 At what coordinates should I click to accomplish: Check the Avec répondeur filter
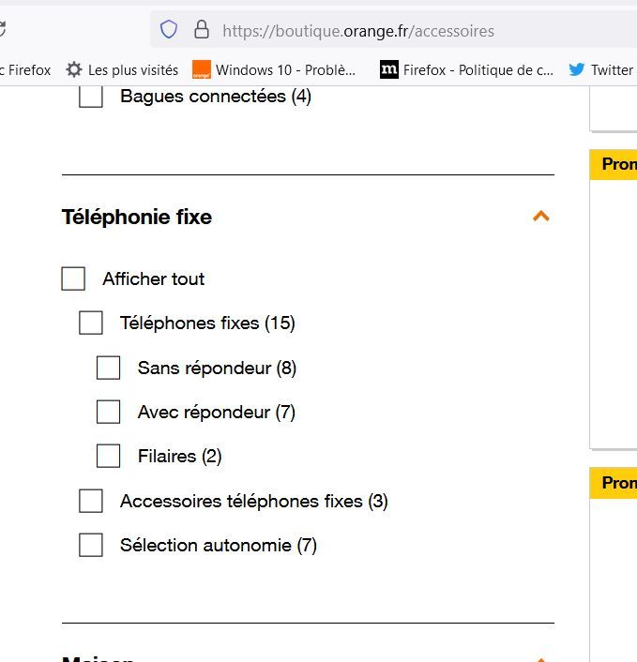tap(109, 412)
